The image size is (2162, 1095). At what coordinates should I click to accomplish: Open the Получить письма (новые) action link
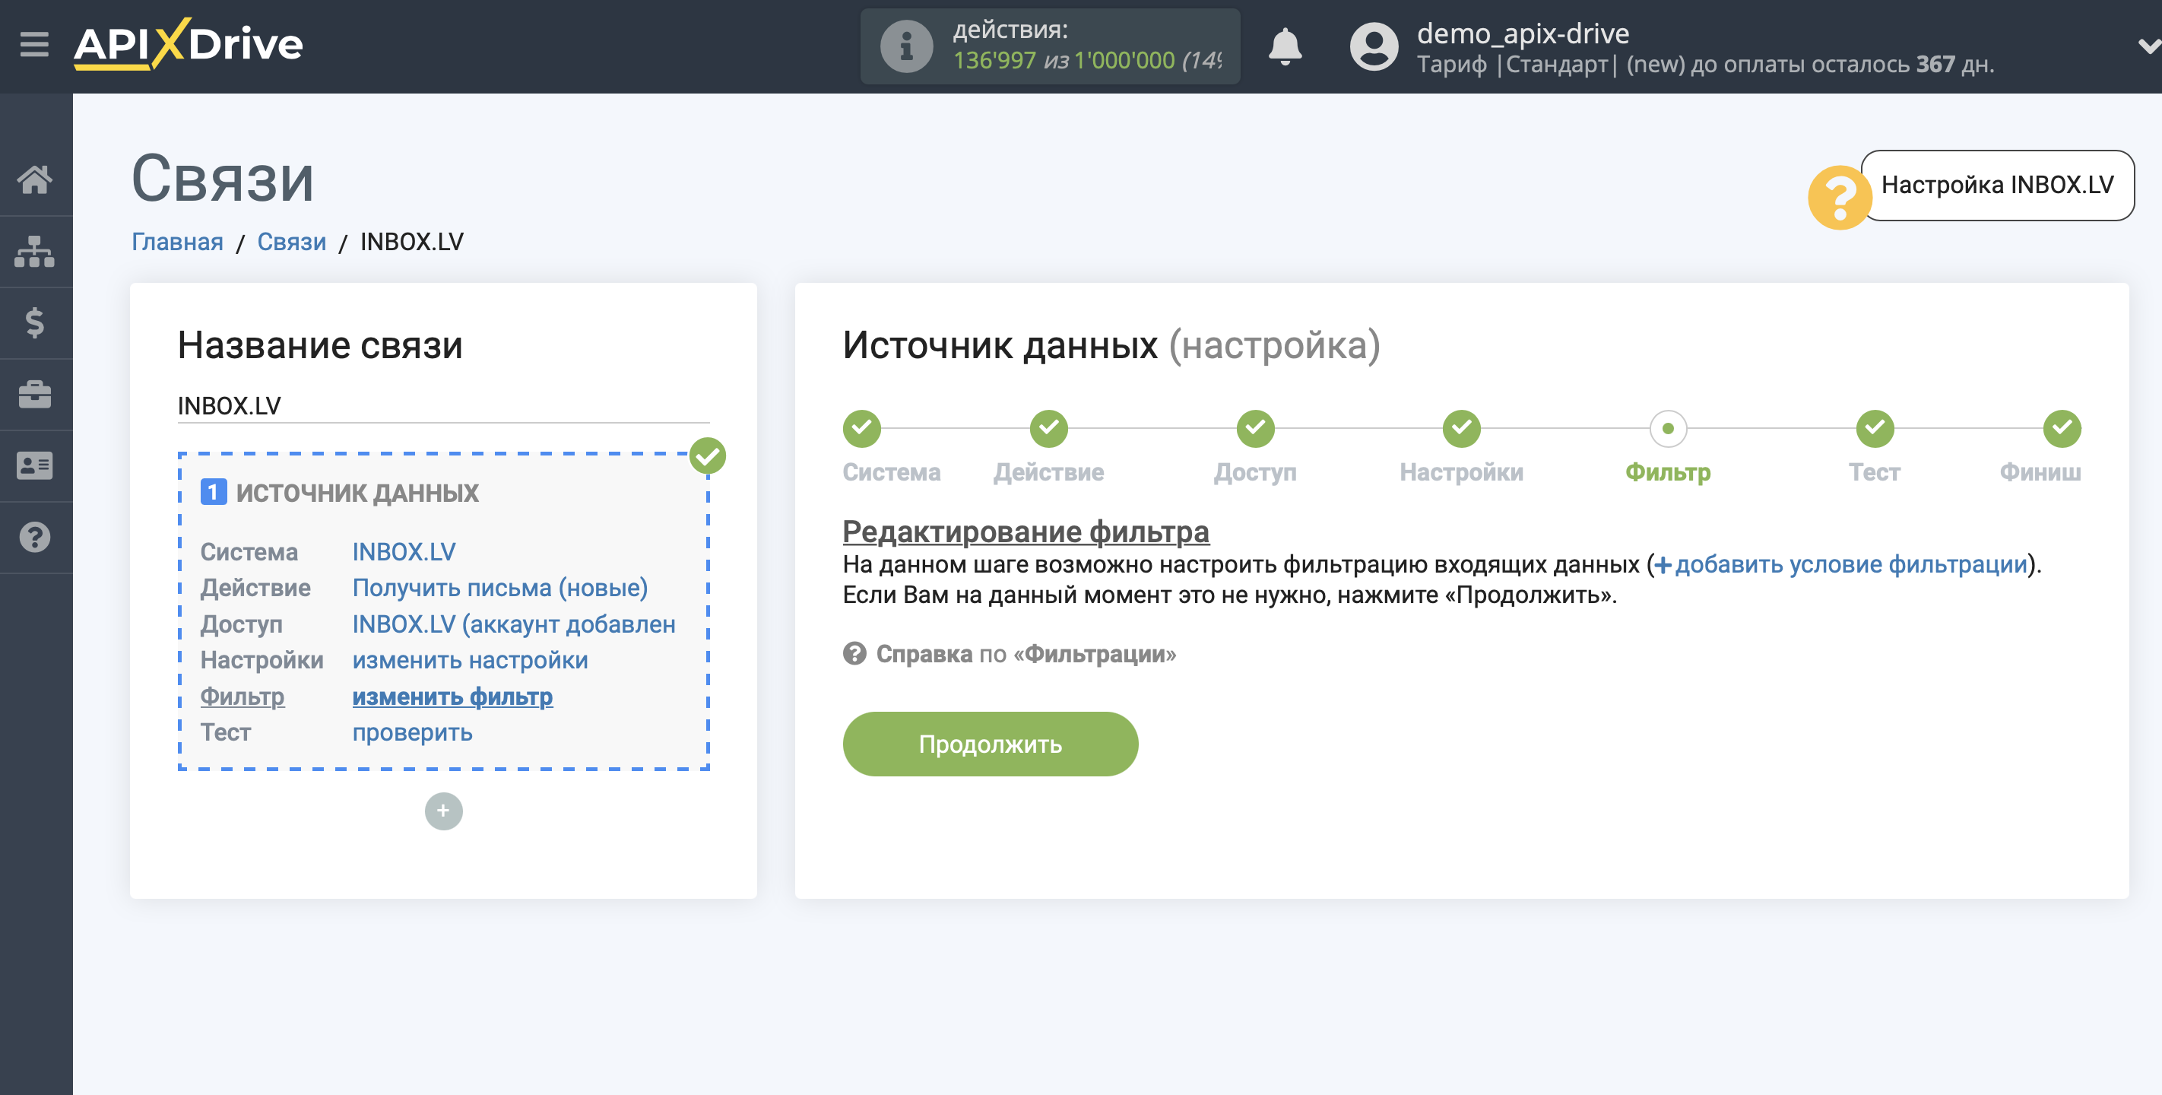pos(499,588)
